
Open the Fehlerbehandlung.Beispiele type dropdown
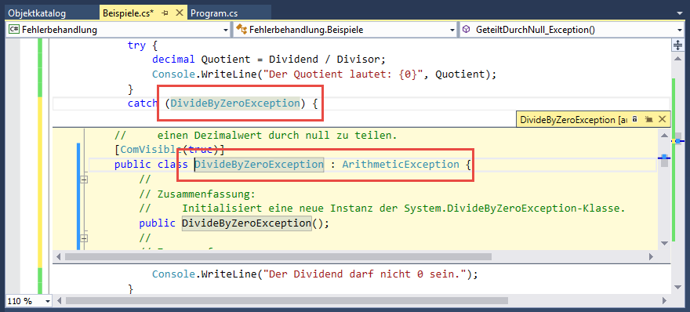coord(346,30)
